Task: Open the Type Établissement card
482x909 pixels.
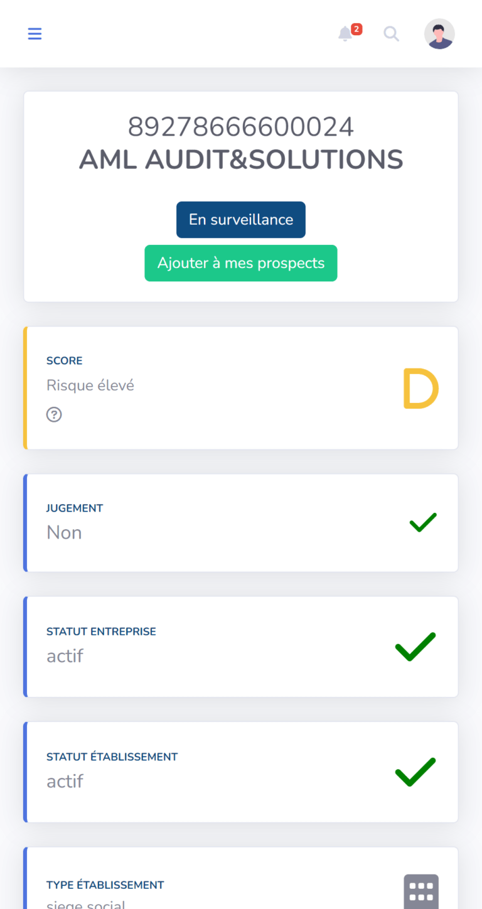Action: pos(241,878)
